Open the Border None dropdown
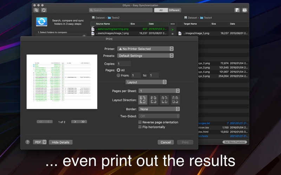The width and height of the screenshot is (281, 175). tap(159, 109)
